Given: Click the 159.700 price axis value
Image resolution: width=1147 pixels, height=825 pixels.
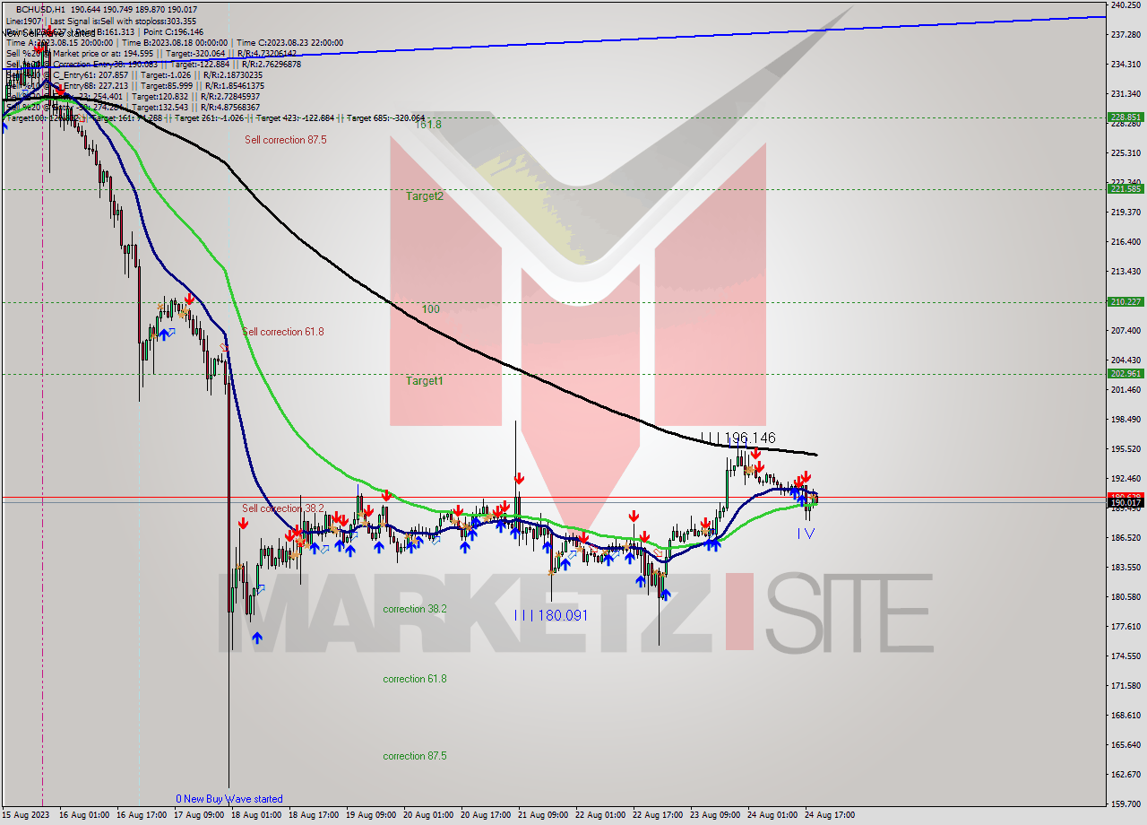Looking at the screenshot, I should 1125,804.
